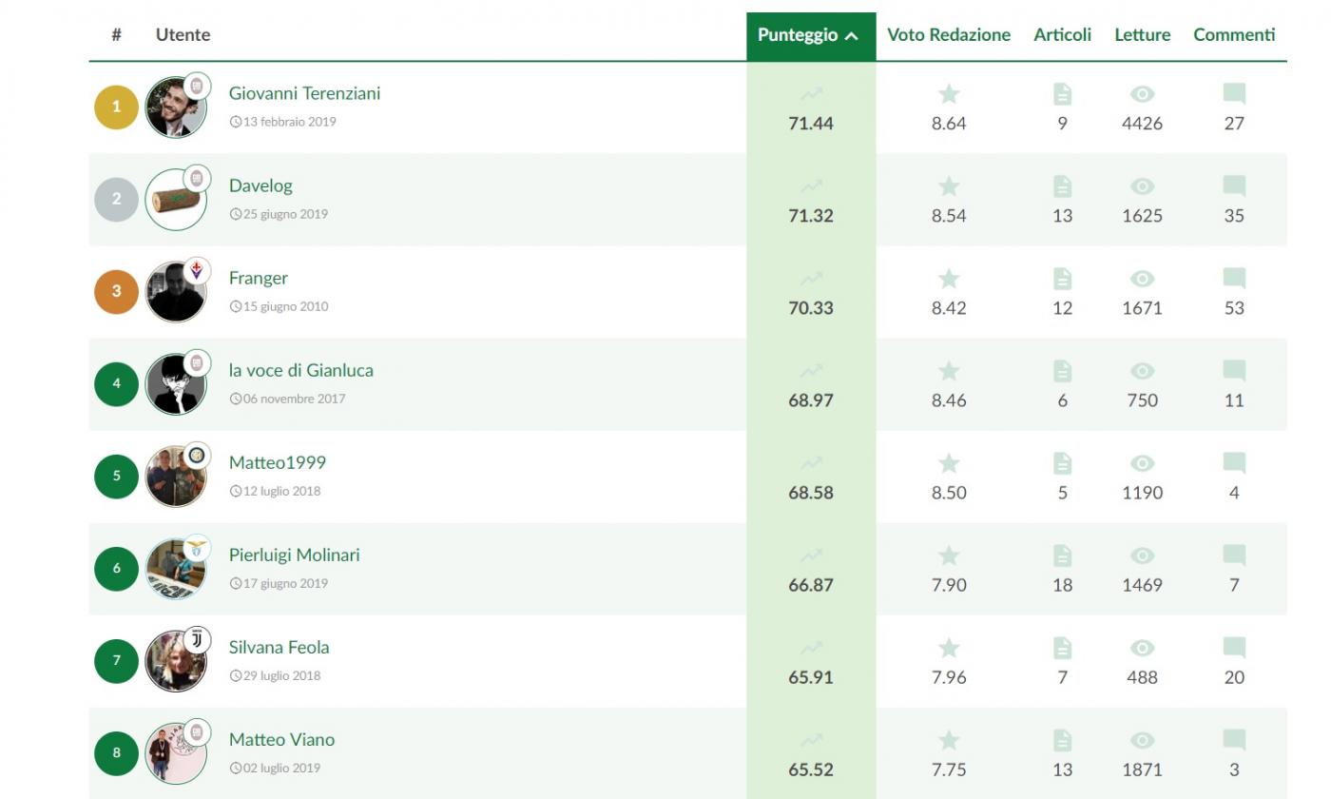Click star icon in Pierluigi Molinari row
Screen dimensions: 1331x799
949,555
